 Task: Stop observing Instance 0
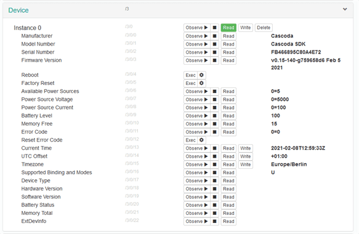214,28
